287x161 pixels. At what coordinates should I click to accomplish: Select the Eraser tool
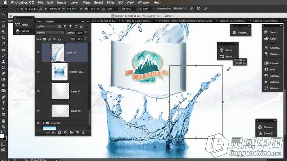click(3, 73)
